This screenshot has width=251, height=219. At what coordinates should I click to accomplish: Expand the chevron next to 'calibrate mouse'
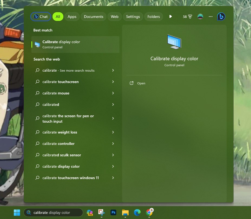pyautogui.click(x=113, y=93)
